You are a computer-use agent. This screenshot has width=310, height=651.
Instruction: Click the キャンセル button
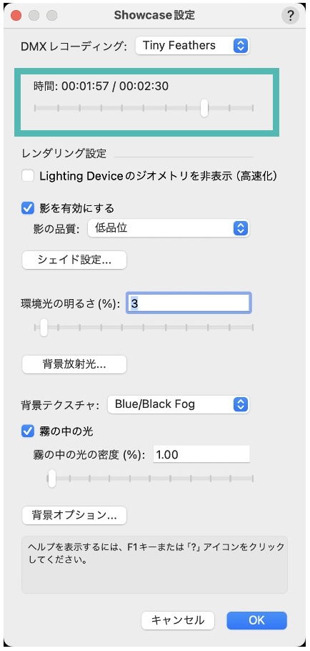(x=178, y=620)
